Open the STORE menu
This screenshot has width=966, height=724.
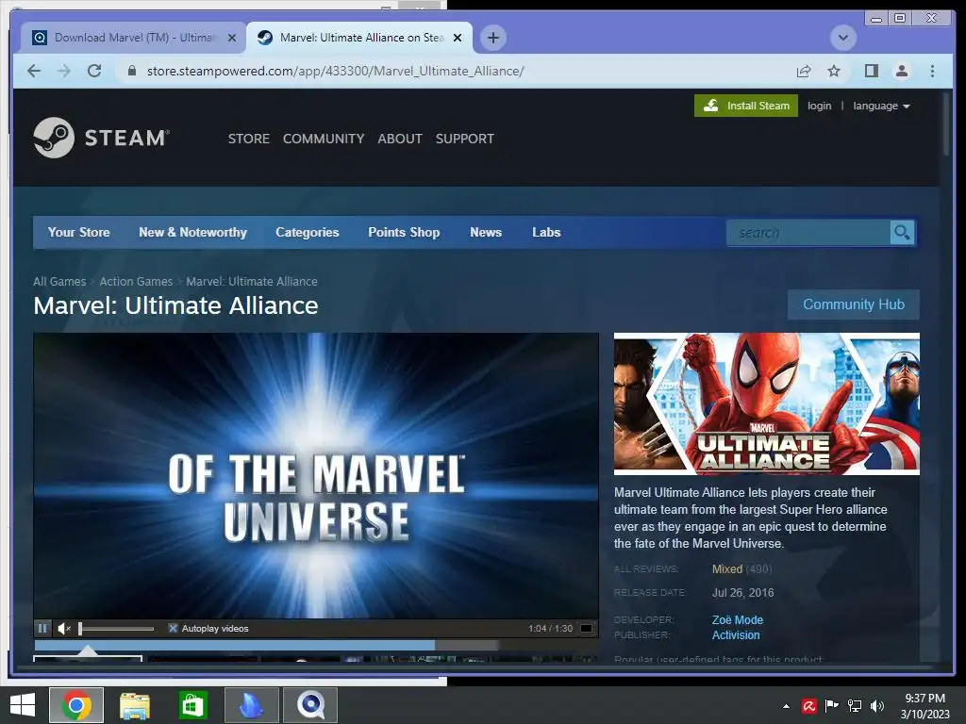[x=249, y=139]
